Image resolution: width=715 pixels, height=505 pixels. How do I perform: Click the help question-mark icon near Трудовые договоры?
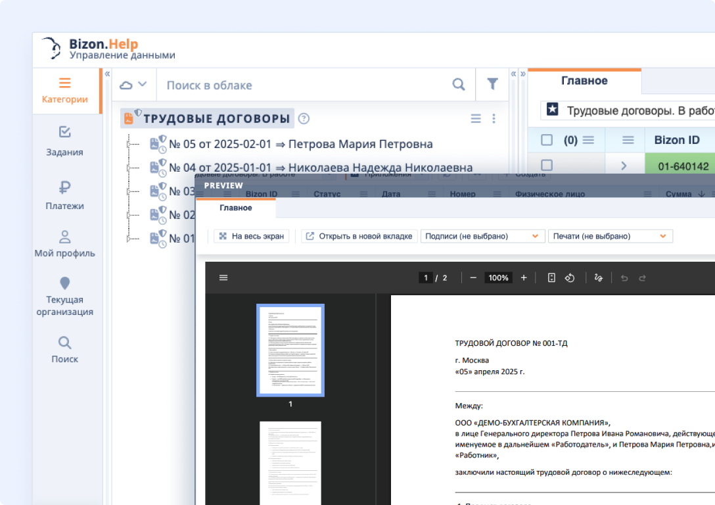[x=303, y=119]
